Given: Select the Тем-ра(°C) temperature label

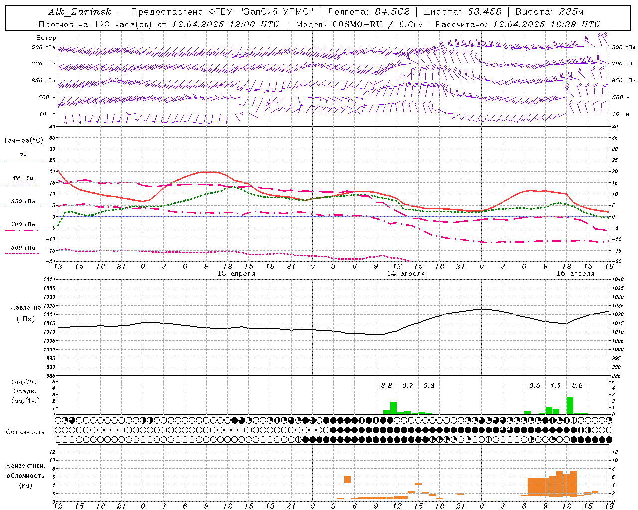Looking at the screenshot, I should [x=23, y=141].
